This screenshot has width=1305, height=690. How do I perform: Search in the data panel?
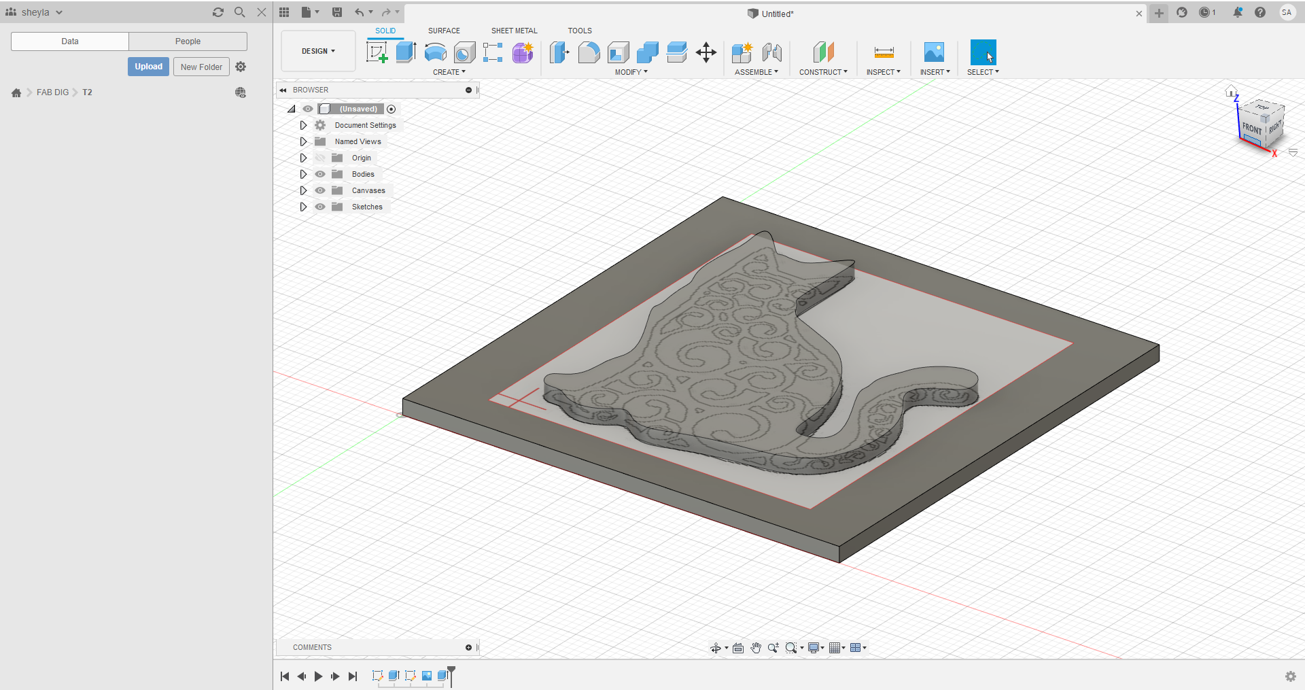pos(239,12)
